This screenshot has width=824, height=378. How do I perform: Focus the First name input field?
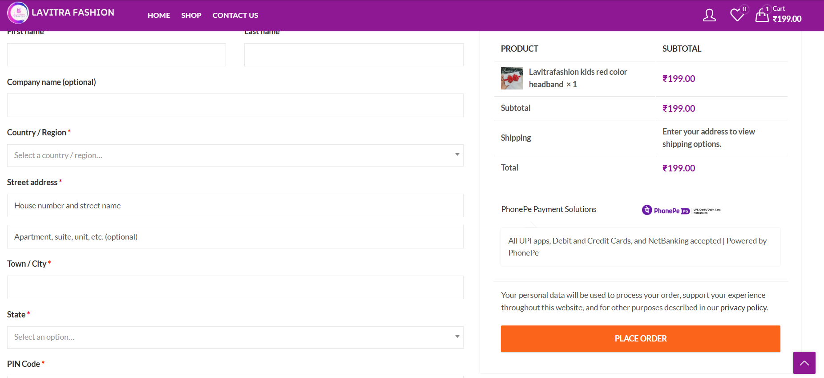point(117,55)
